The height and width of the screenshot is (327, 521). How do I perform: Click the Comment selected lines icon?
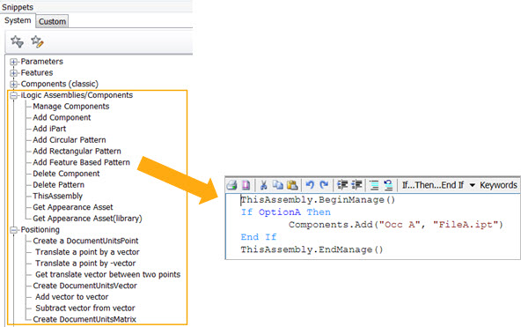pos(374,185)
